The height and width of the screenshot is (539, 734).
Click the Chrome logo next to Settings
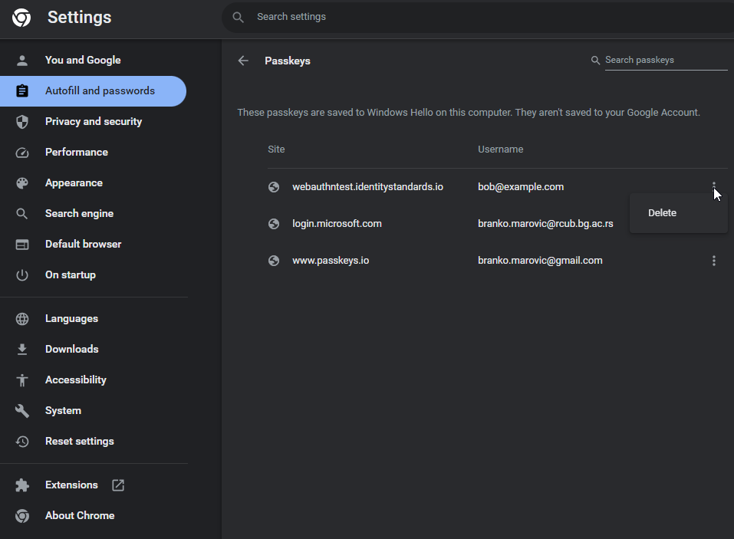click(21, 18)
